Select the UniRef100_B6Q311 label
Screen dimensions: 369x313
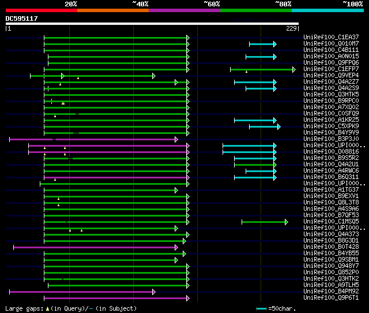pyautogui.click(x=331, y=177)
